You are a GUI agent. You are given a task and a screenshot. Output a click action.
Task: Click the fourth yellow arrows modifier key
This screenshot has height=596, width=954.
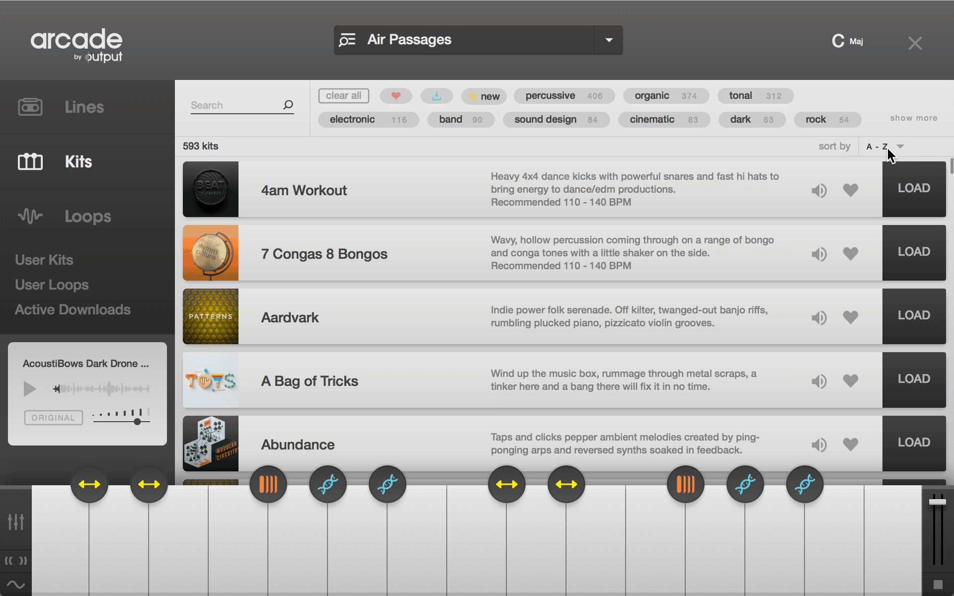click(x=566, y=484)
